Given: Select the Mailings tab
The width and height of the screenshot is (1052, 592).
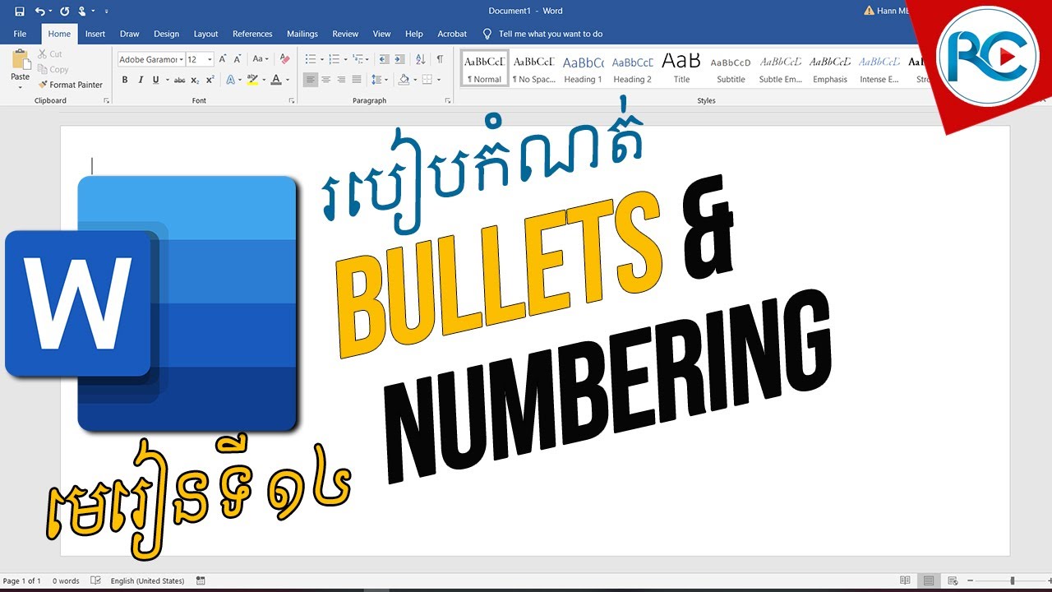Looking at the screenshot, I should click(302, 34).
